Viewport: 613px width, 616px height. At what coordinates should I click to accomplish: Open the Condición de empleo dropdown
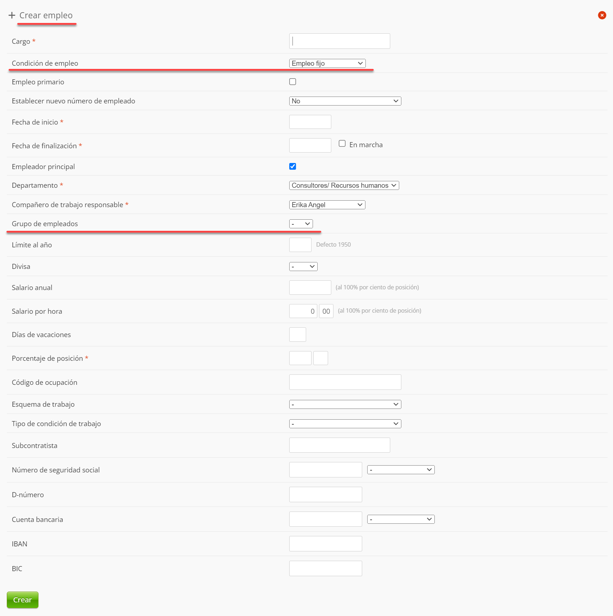pos(327,63)
